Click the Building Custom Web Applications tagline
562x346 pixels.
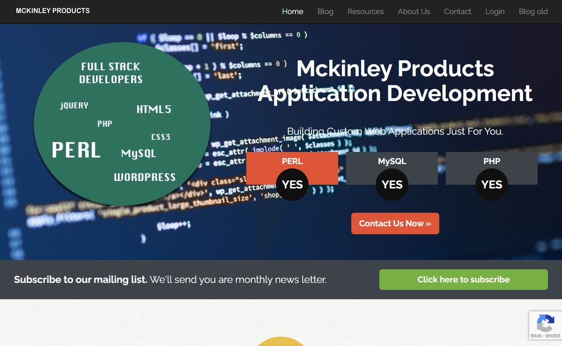tap(395, 131)
